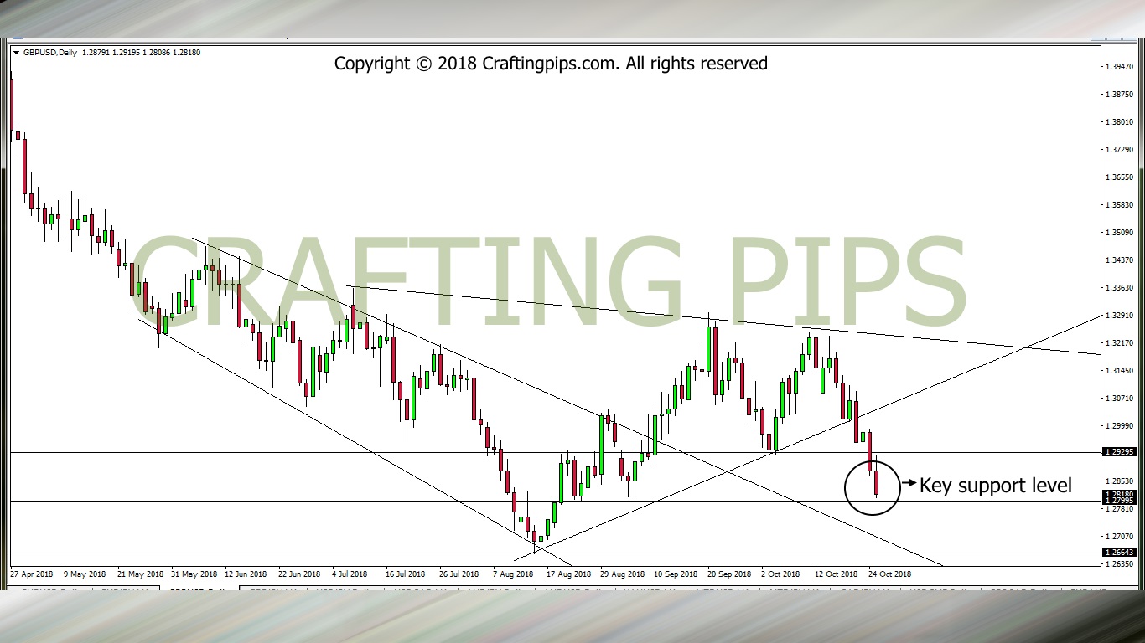The height and width of the screenshot is (643, 1145).
Task: Select the 'Key support level' text label
Action: point(996,485)
